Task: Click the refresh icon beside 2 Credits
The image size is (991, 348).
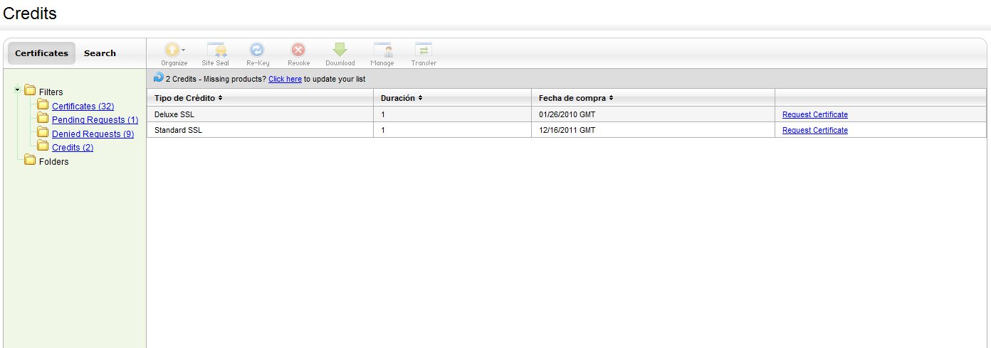Action: point(158,77)
